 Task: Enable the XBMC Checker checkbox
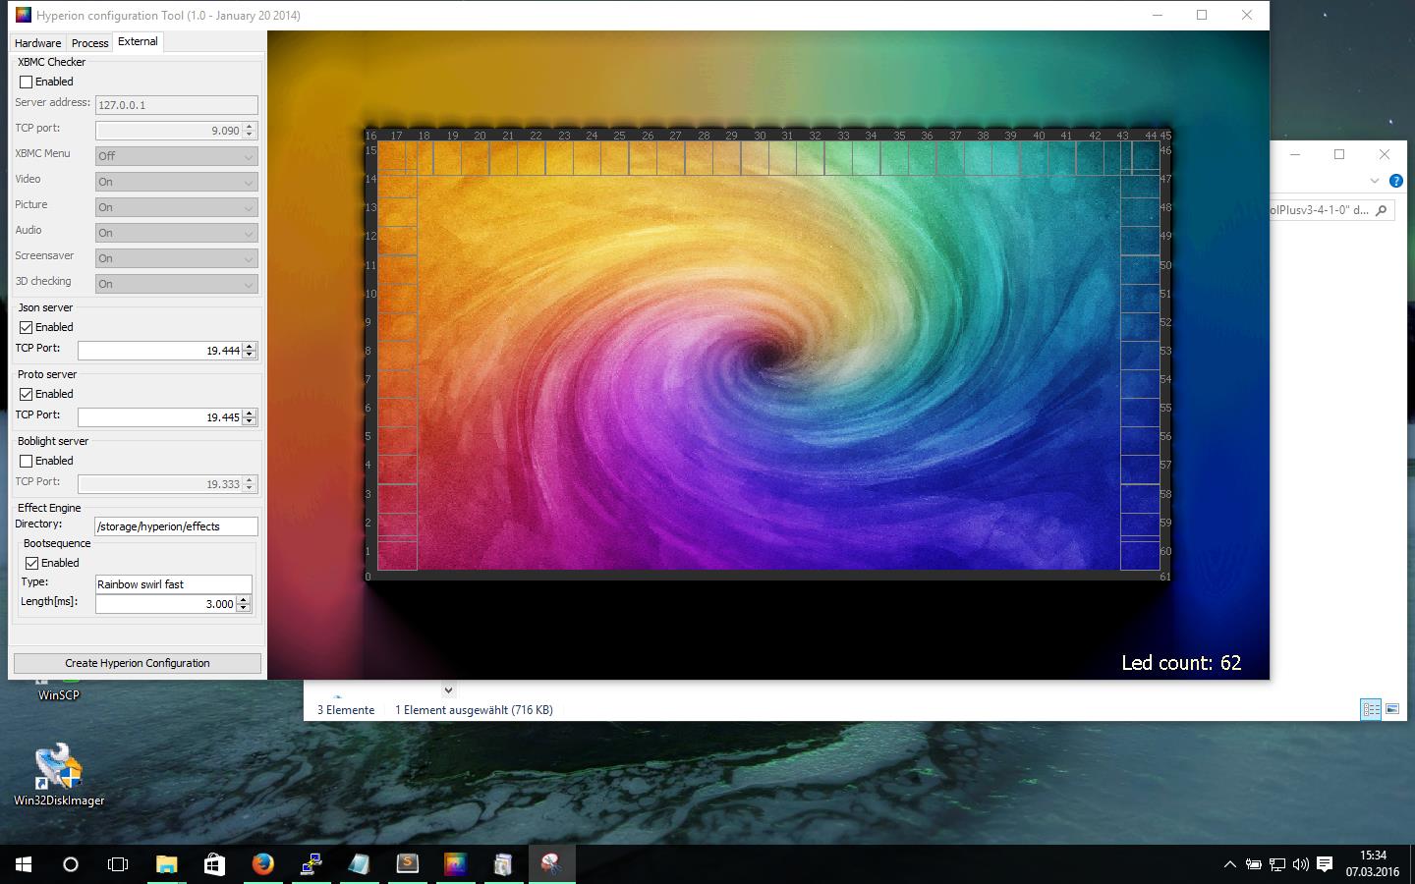[27, 83]
